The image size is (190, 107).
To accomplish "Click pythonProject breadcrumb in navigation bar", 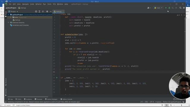I will pyautogui.click(x=11, y=8).
